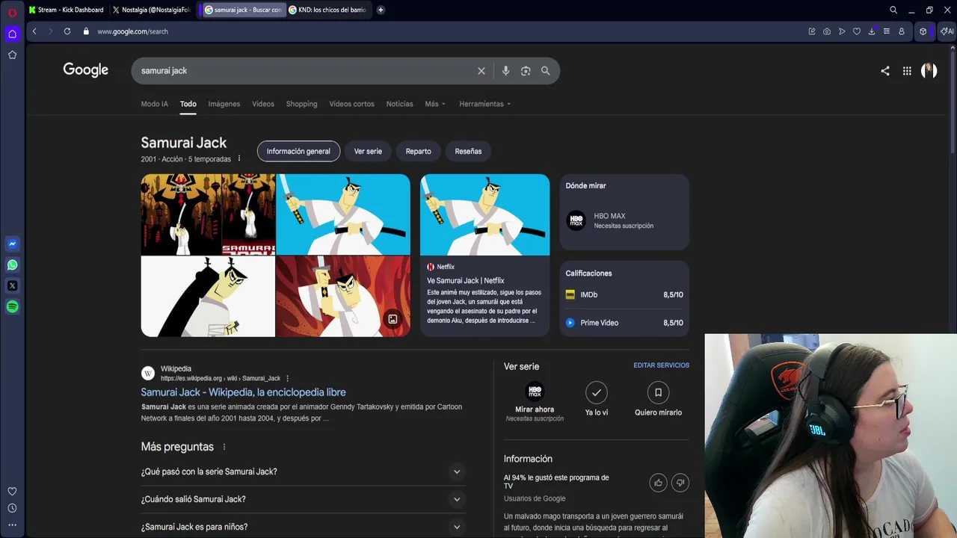The width and height of the screenshot is (957, 538).
Task: Open Wikipedia result options menu
Action: (x=287, y=379)
